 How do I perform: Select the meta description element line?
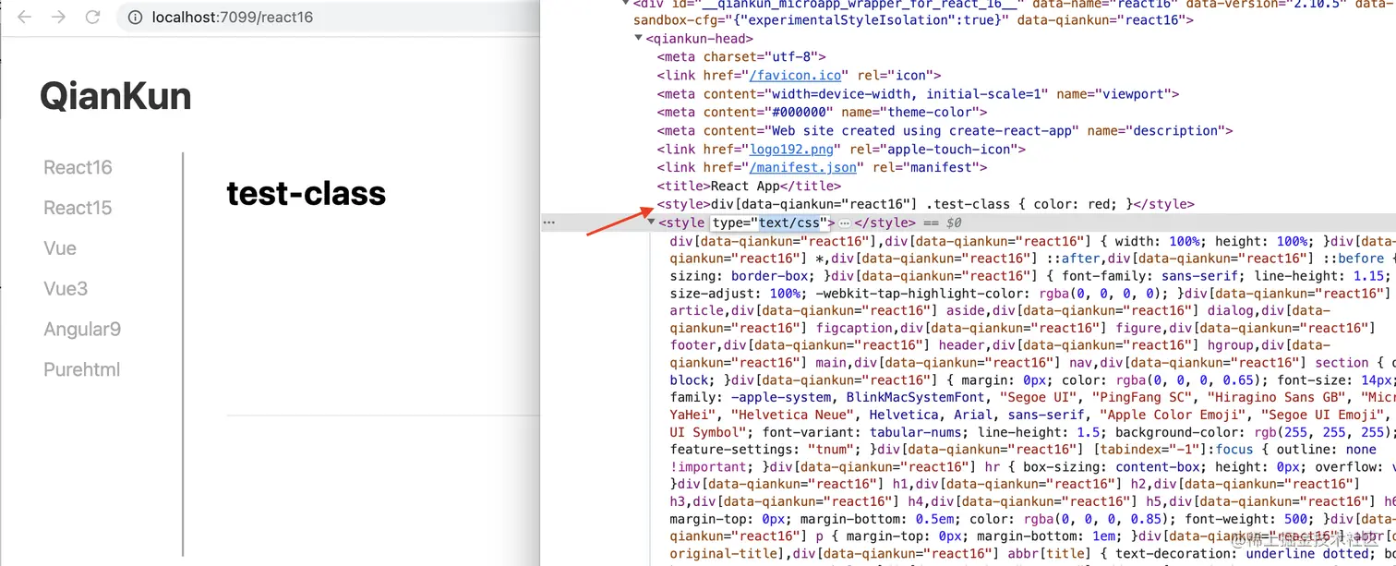point(945,131)
